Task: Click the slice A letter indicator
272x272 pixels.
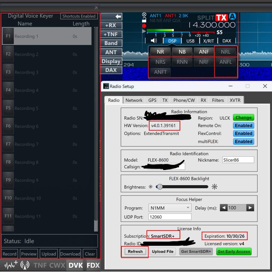Action: click(x=232, y=17)
